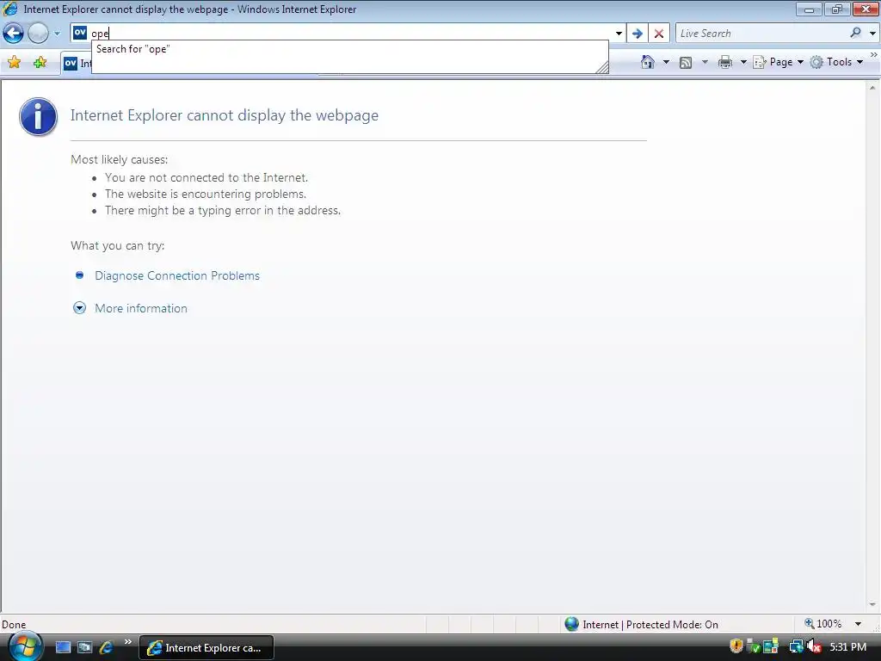The image size is (881, 661).
Task: Expand the quick launch overflow chevron
Action: 128,642
